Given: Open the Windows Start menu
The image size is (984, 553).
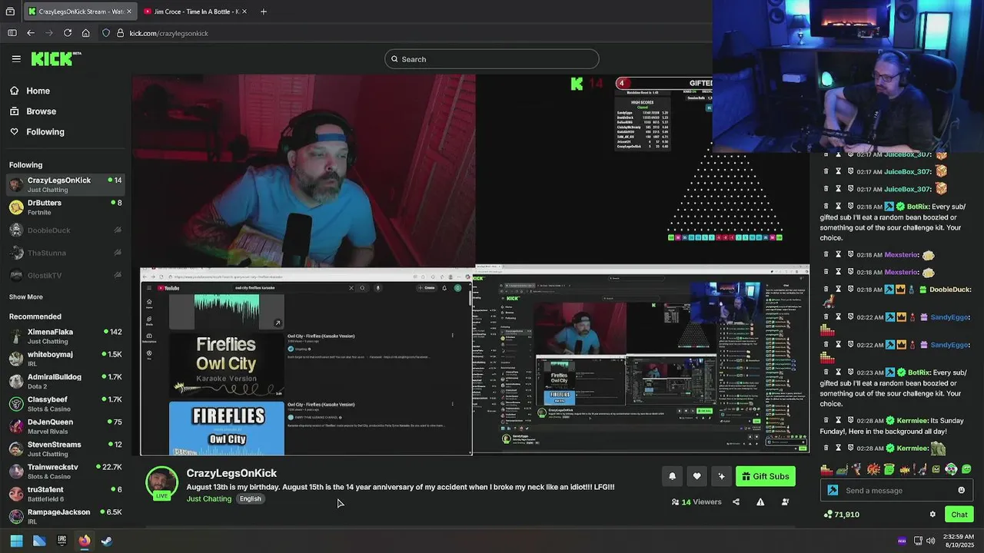Looking at the screenshot, I should point(16,541).
